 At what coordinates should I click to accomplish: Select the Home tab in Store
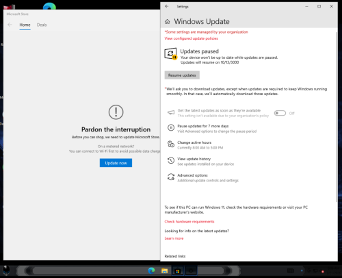(x=25, y=25)
